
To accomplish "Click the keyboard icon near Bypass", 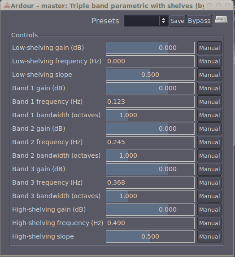I will (x=221, y=19).
